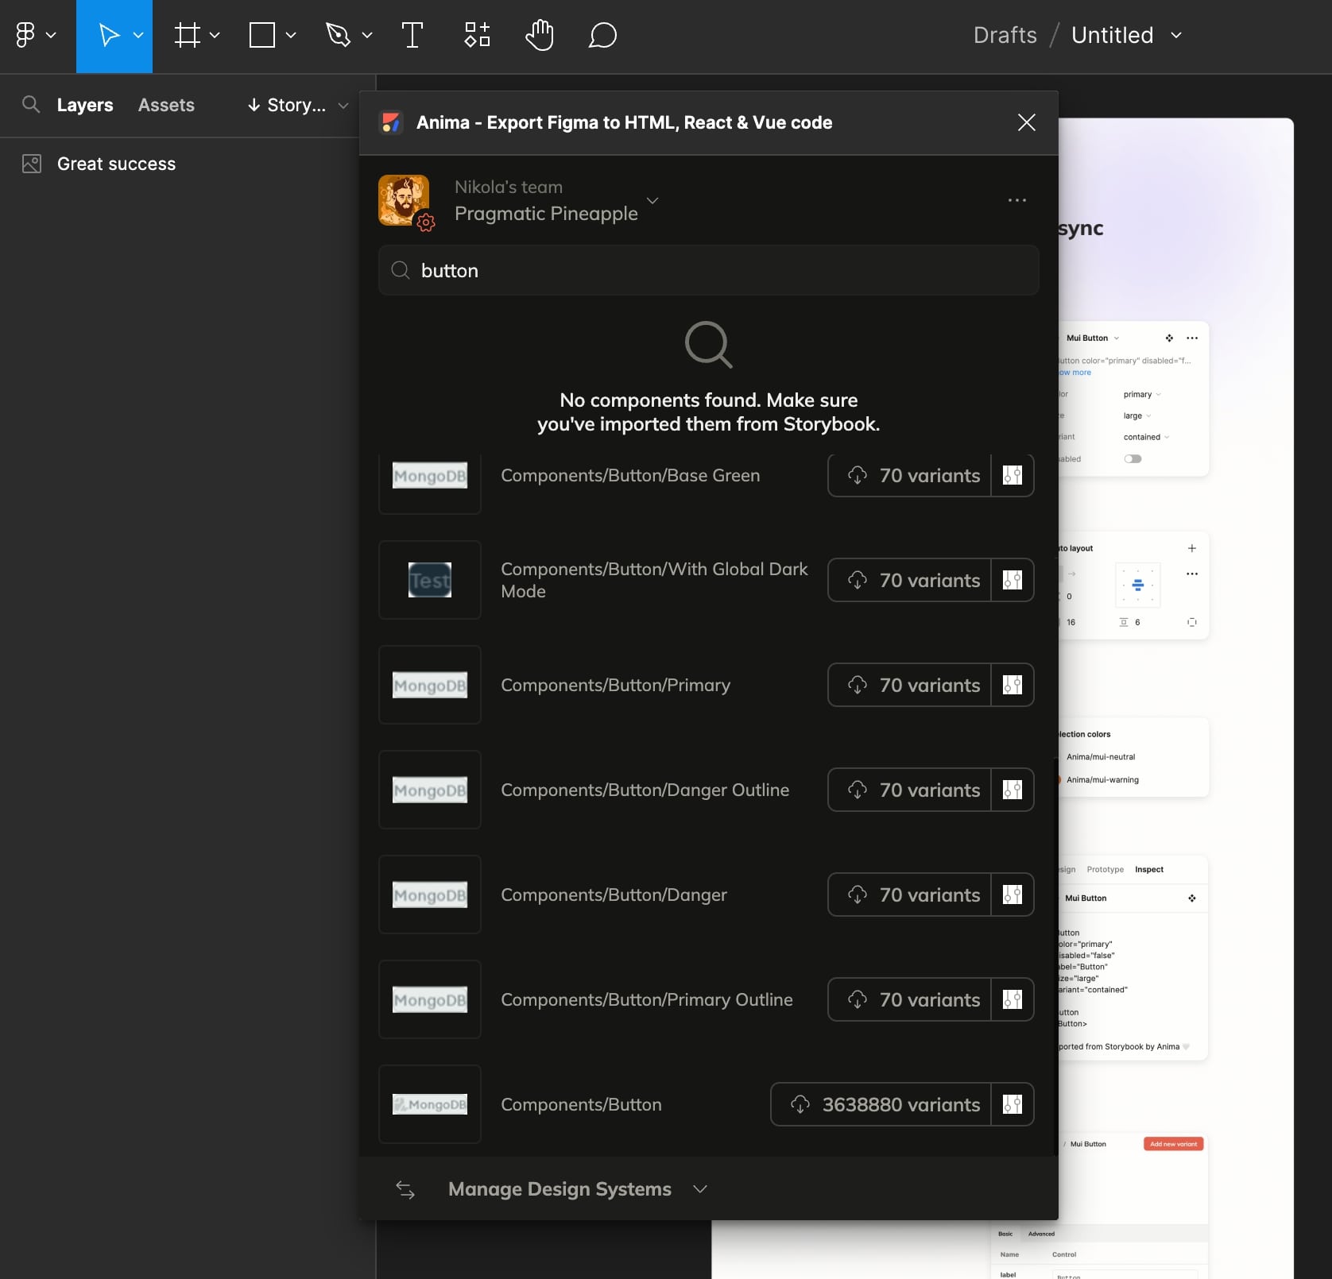Image resolution: width=1332 pixels, height=1279 pixels.
Task: Switch to the Layers tab
Action: [85, 105]
